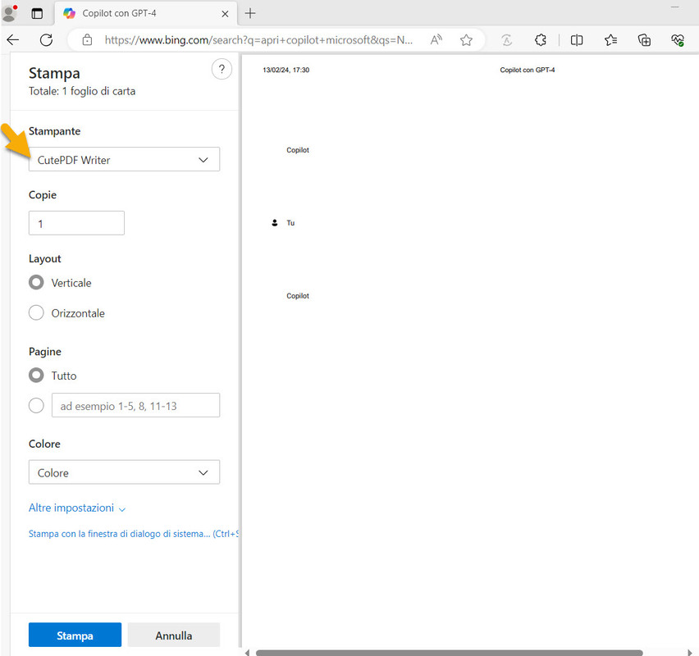Select Verticale layout option
The width and height of the screenshot is (699, 656).
coord(36,283)
